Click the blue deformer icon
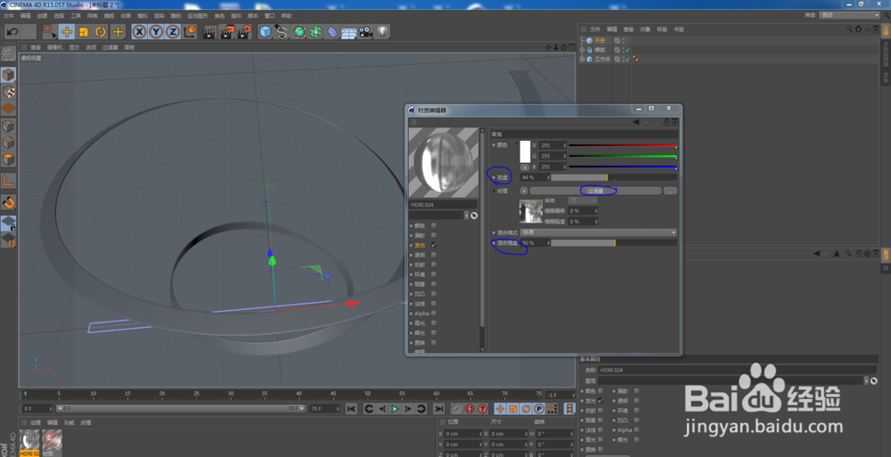This screenshot has height=457, width=891. point(332,32)
